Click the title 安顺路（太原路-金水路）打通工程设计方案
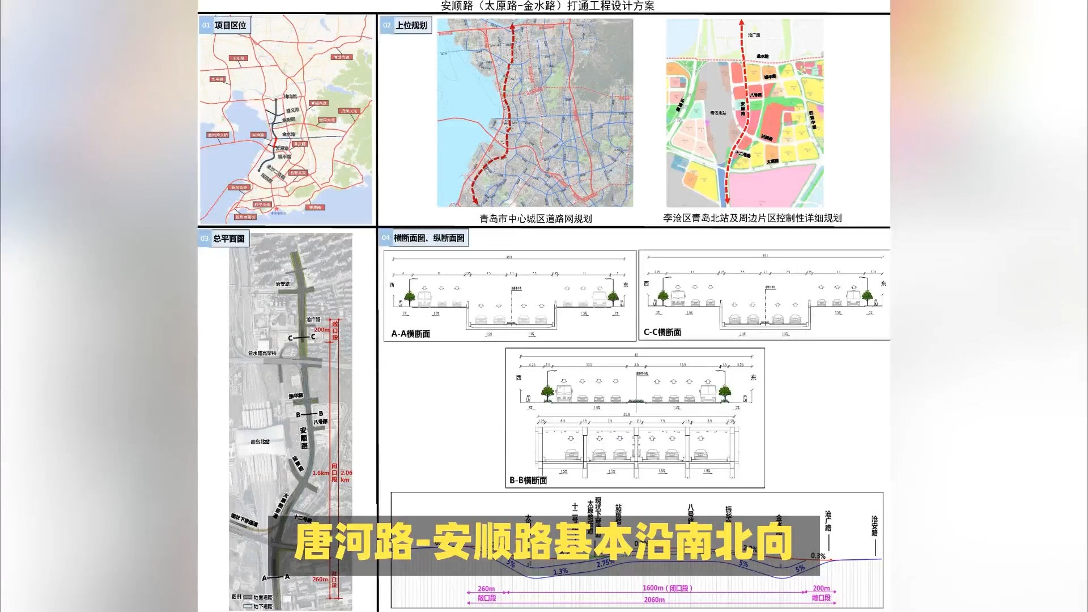This screenshot has width=1088, height=612. coord(547,6)
